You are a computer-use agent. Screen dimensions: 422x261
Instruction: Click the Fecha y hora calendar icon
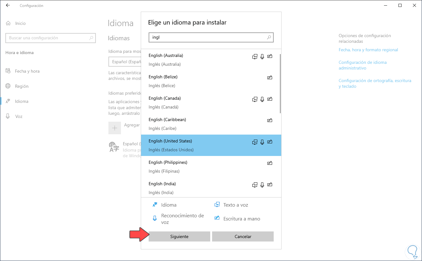coord(8,71)
